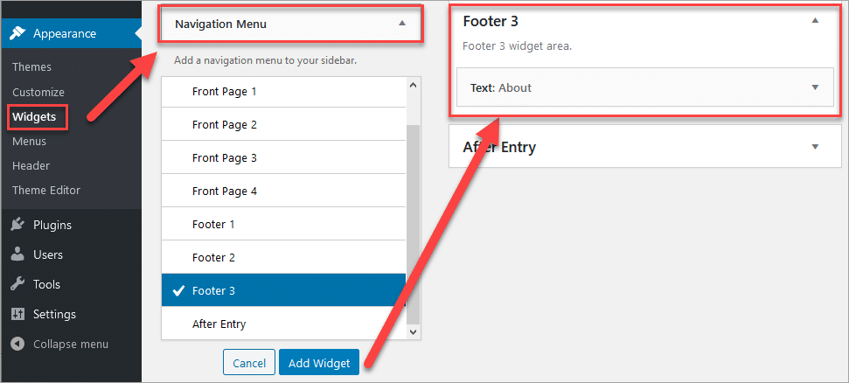Choose After Entry in the area list
Screen dimensions: 849x383
(283, 324)
